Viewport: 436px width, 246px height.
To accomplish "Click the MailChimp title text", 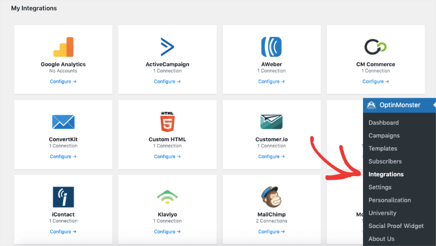I will point(271,214).
